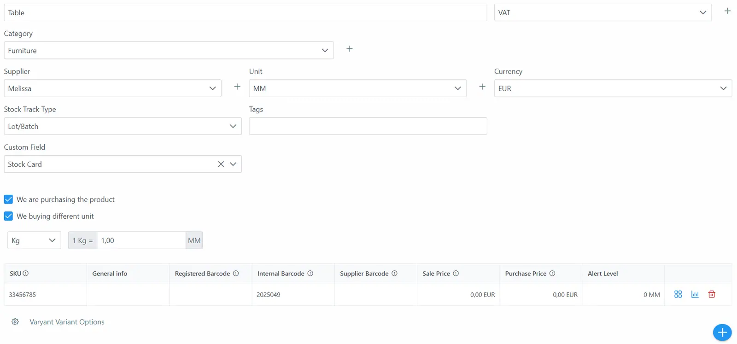Clear the Stock Card custom field selection

(221, 164)
